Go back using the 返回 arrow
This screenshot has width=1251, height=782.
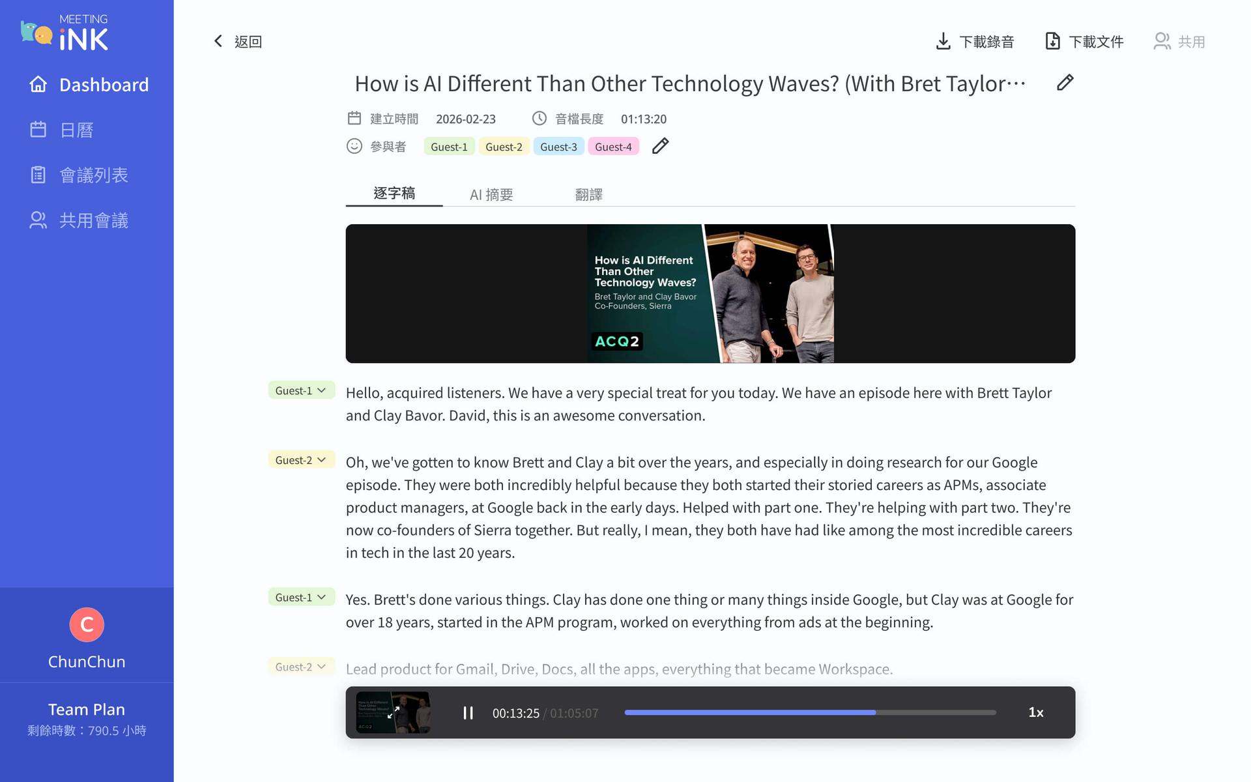pyautogui.click(x=219, y=42)
